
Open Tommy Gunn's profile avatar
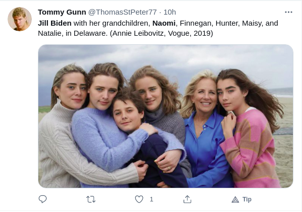(x=20, y=19)
